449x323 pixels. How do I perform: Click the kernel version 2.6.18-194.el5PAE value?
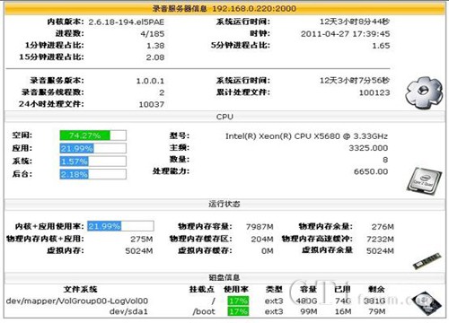point(127,22)
